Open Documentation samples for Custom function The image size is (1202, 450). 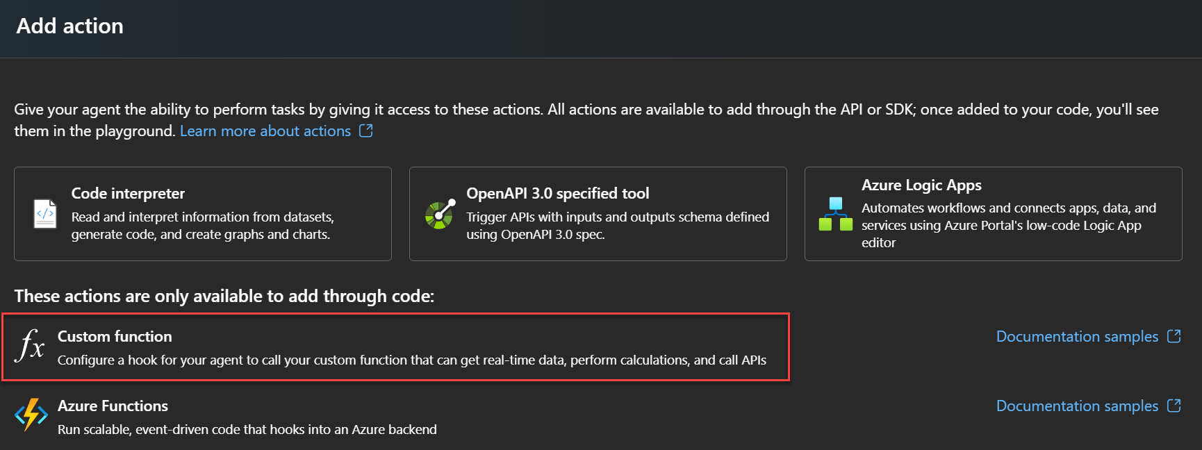click(x=1076, y=336)
